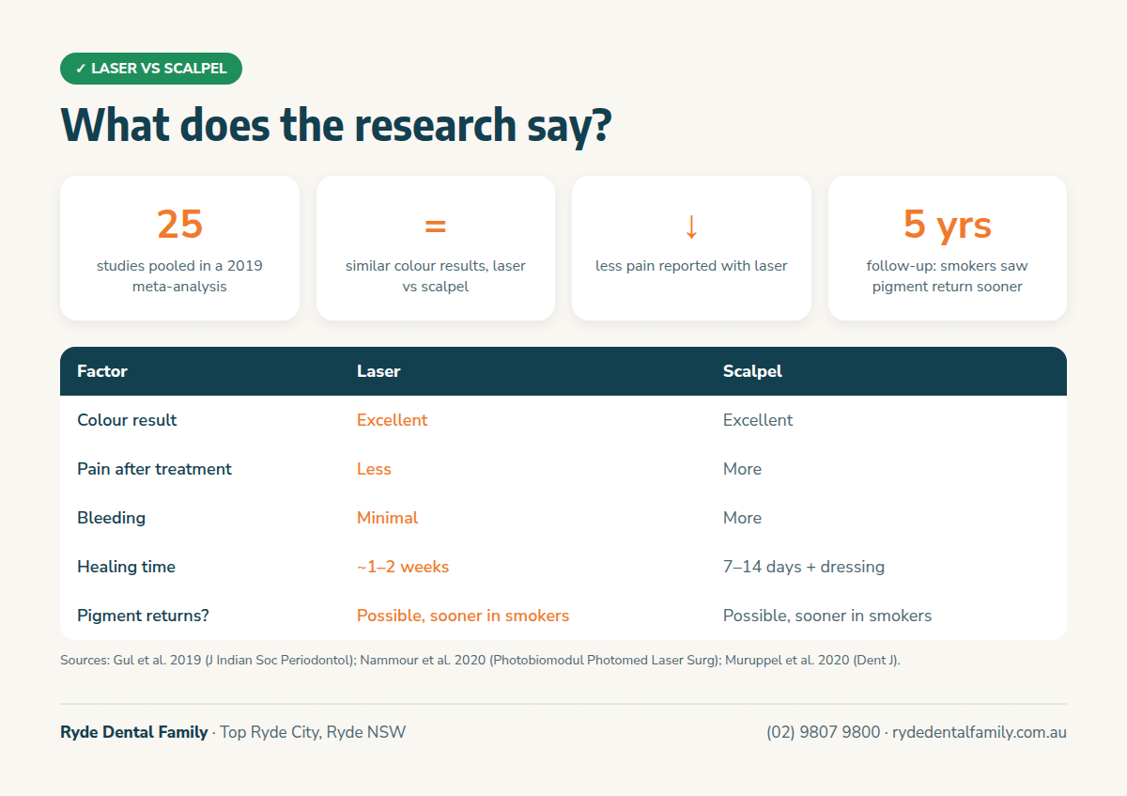Click the (02) 9807 9800 phone number

[824, 732]
